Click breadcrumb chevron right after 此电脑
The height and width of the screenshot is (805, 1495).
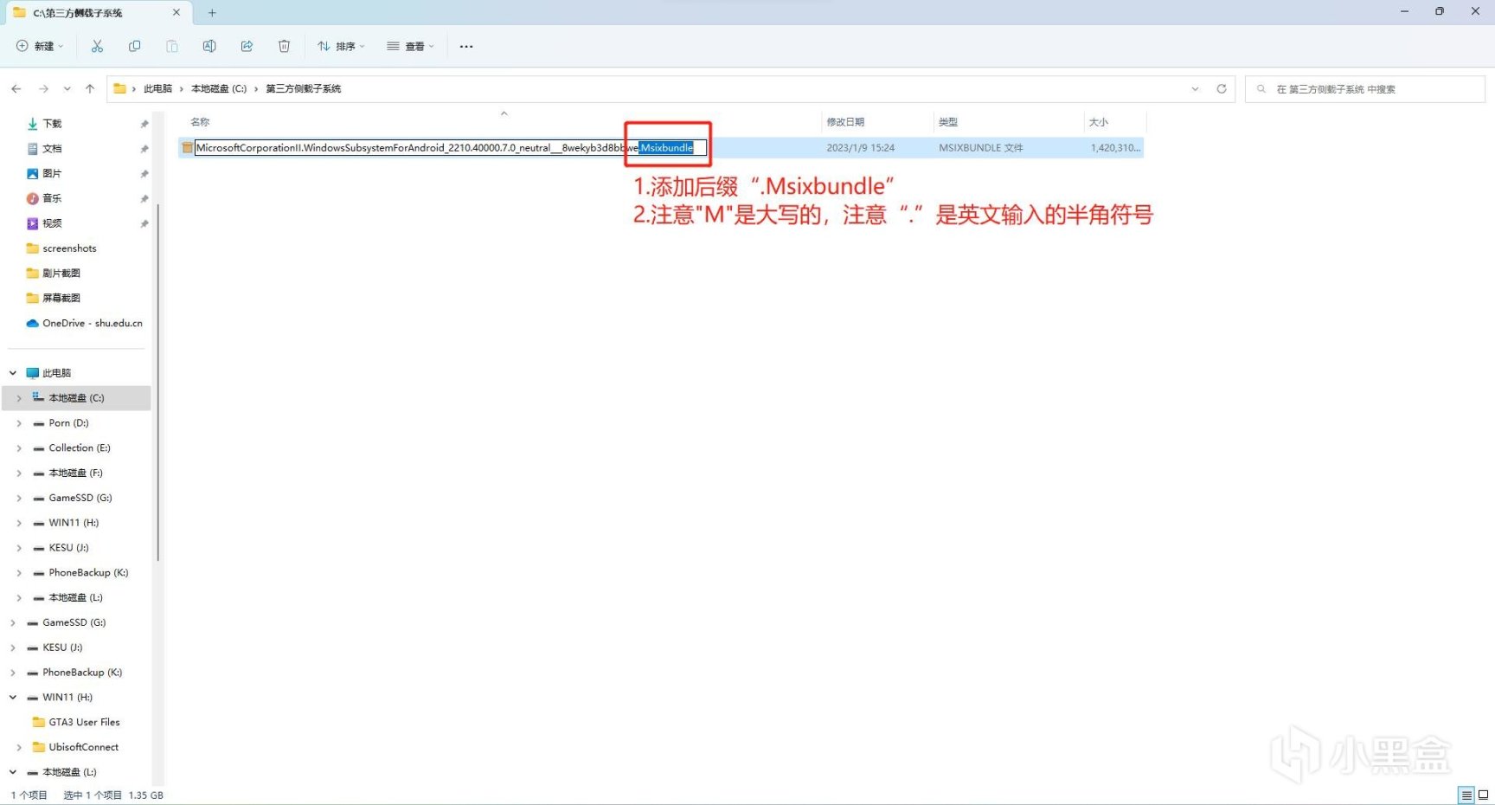(x=182, y=89)
